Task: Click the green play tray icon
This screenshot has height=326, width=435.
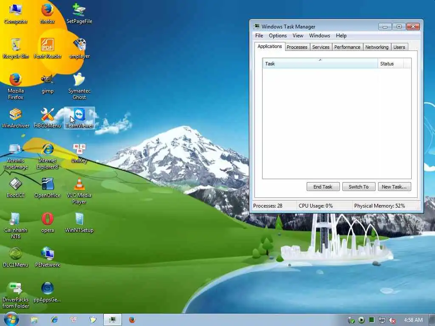Action: tap(362, 320)
